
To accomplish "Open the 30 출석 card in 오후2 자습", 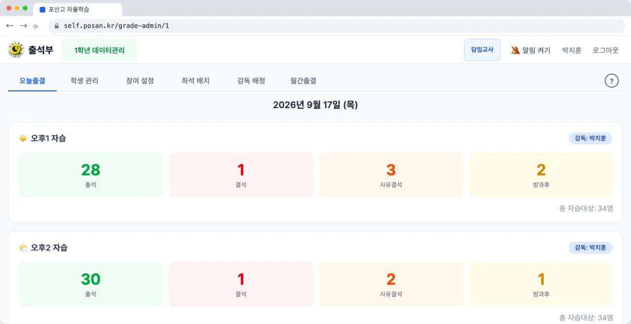I will [91, 284].
